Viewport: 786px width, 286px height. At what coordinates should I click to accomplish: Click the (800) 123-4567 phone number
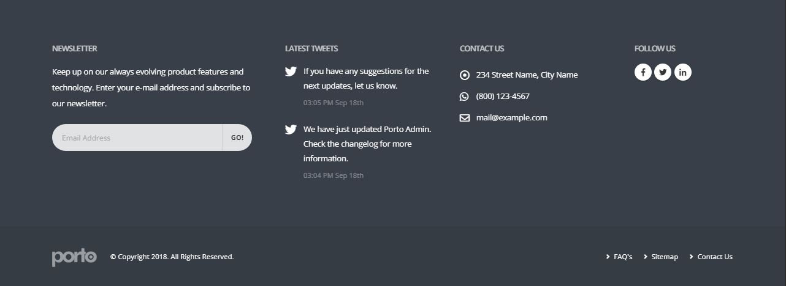pyautogui.click(x=503, y=96)
